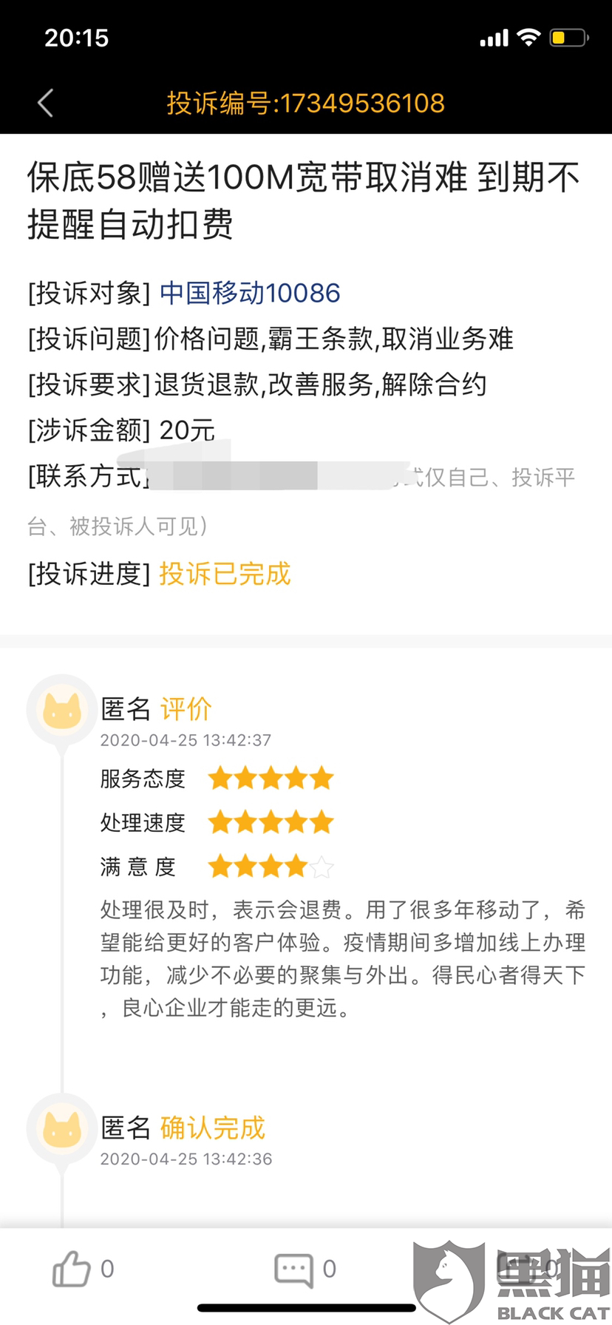The image size is (612, 1325).
Task: Tap cat avatar beside 评价 entry
Action: point(62,711)
